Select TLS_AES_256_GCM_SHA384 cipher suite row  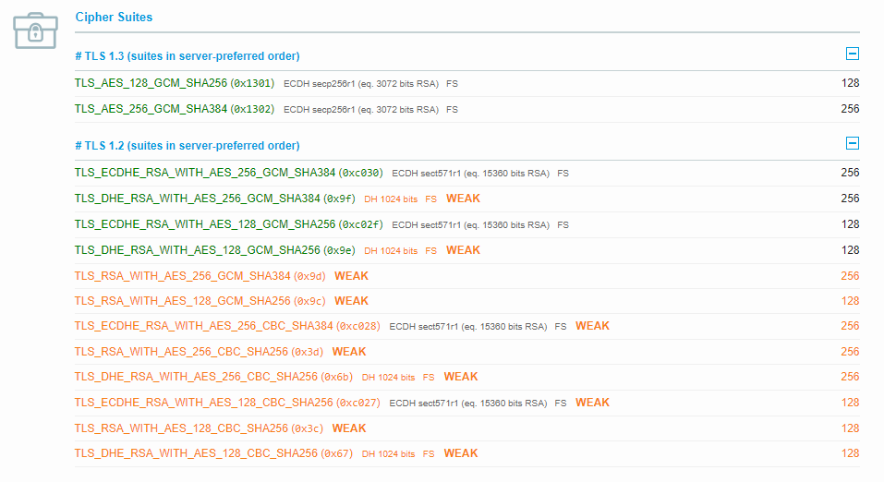pos(466,109)
